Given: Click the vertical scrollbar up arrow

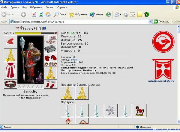Looking at the screenshot, I should (179, 26).
